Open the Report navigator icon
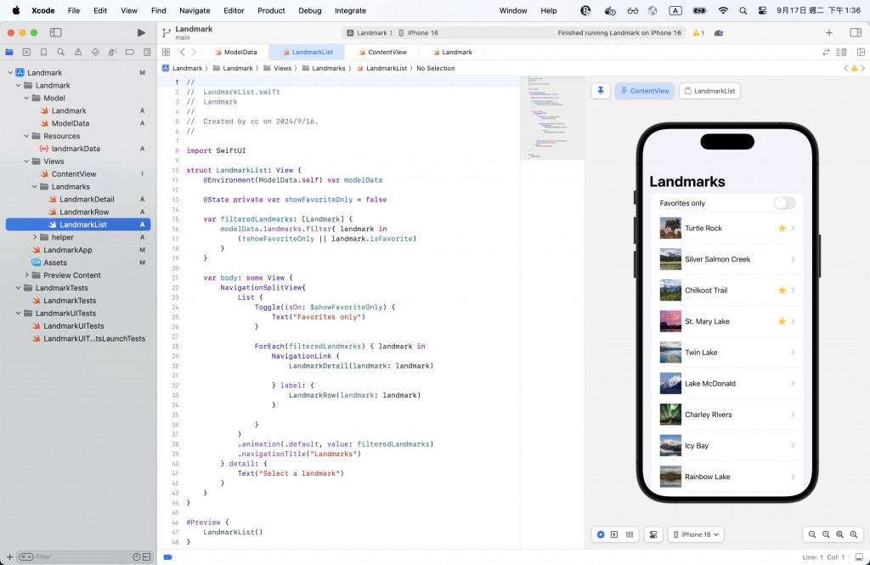870x565 pixels. coord(147,52)
